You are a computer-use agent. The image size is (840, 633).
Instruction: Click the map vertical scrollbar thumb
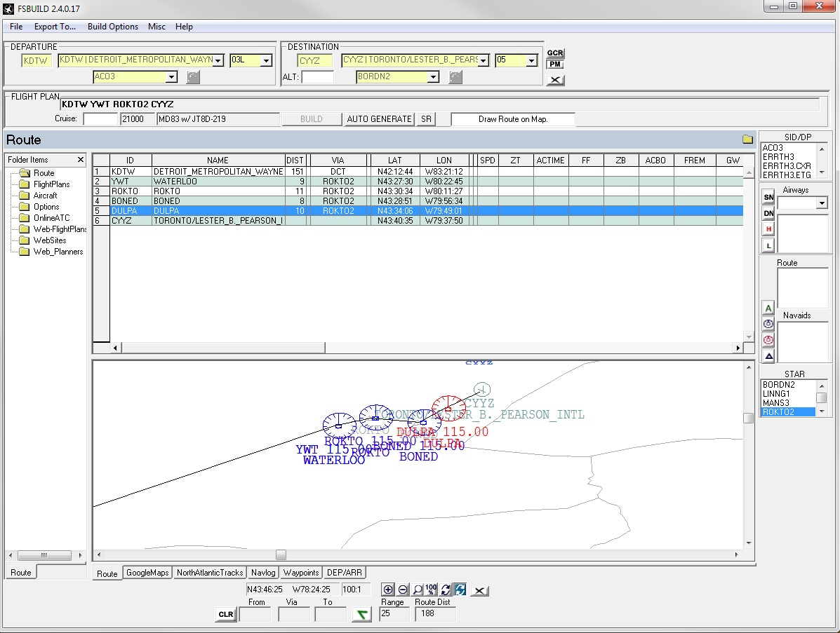[x=748, y=418]
